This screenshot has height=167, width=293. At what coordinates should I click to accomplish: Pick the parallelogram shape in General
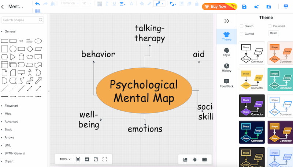coord(38,49)
